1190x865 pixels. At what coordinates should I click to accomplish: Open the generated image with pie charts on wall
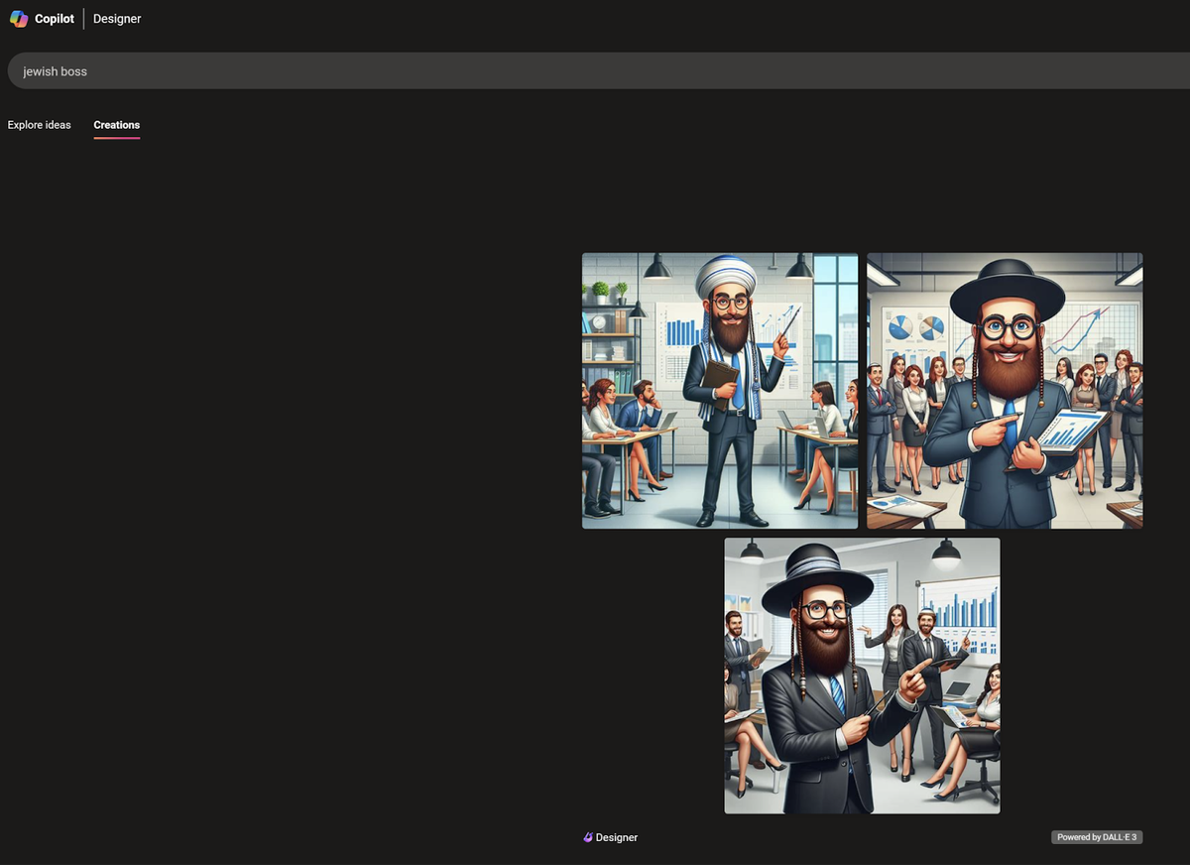1005,391
